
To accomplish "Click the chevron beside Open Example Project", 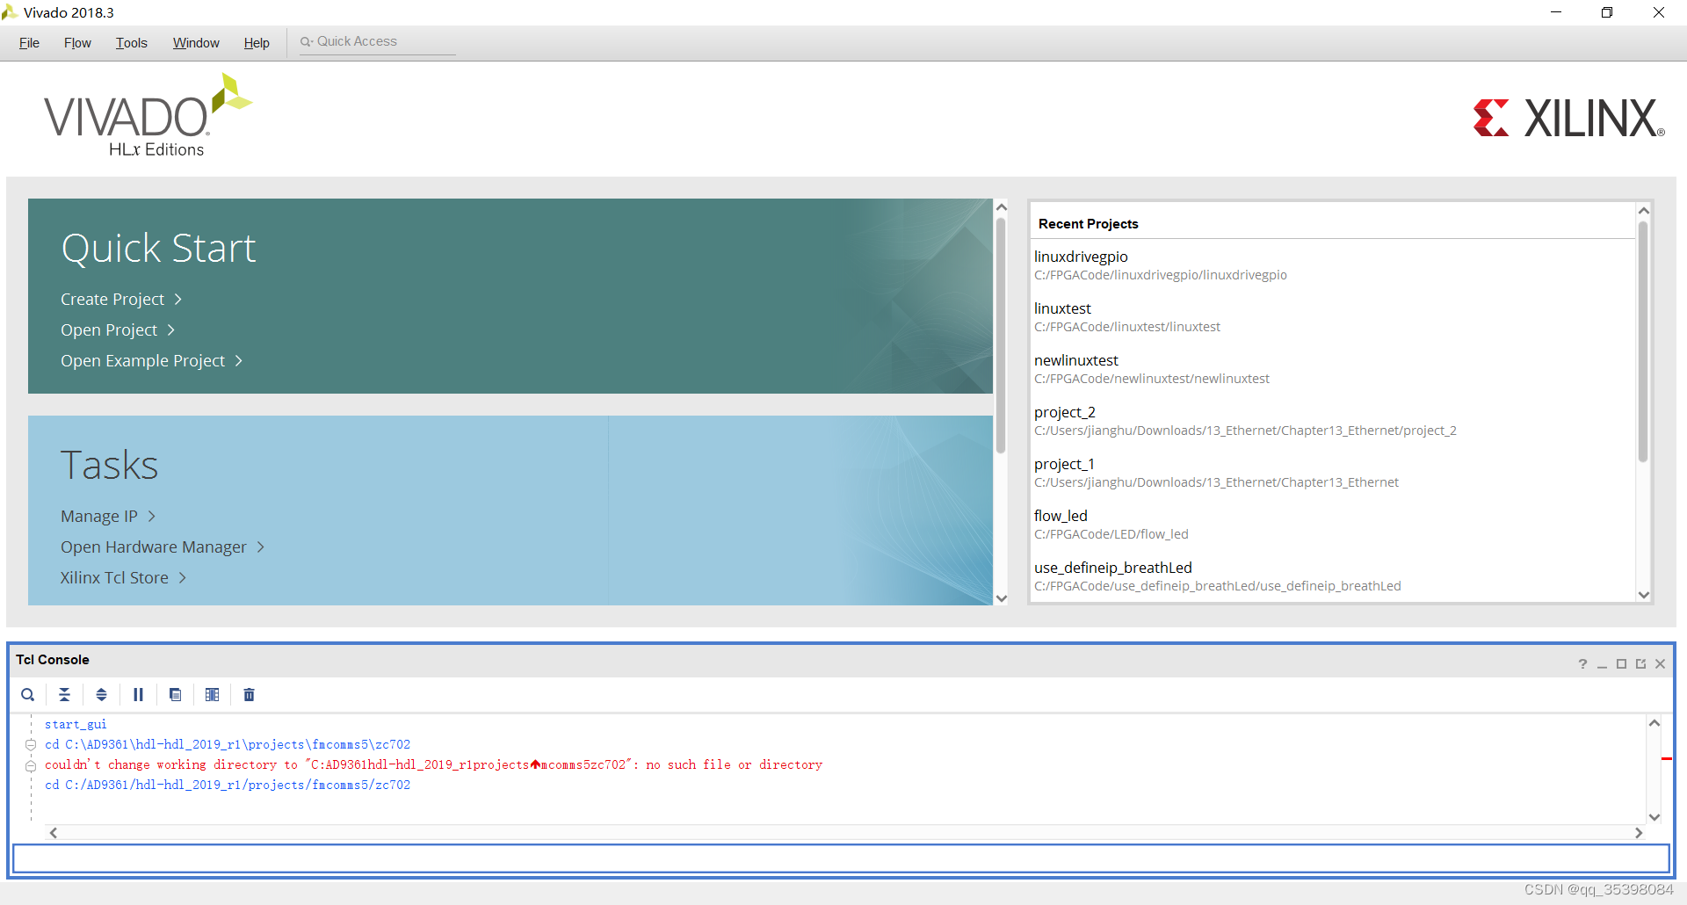I will click(238, 361).
